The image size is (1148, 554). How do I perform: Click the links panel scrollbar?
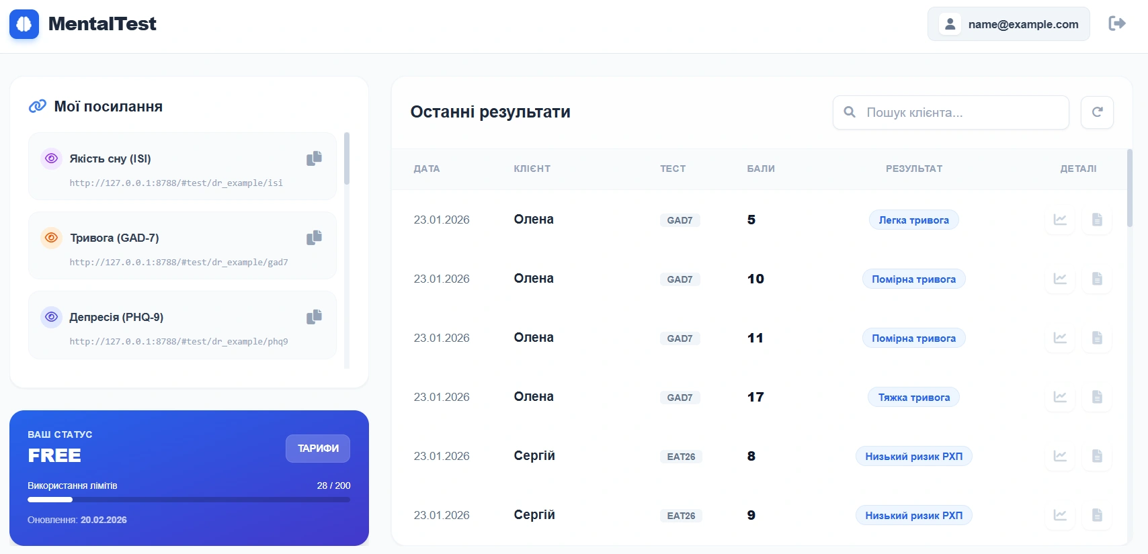(x=347, y=158)
